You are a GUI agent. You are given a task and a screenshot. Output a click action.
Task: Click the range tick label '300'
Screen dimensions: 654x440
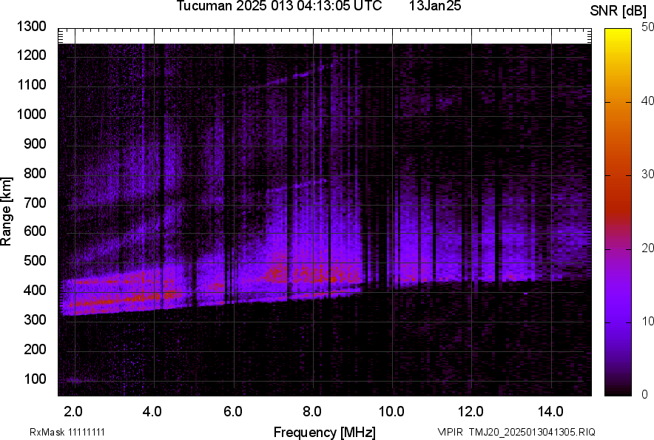(35, 320)
